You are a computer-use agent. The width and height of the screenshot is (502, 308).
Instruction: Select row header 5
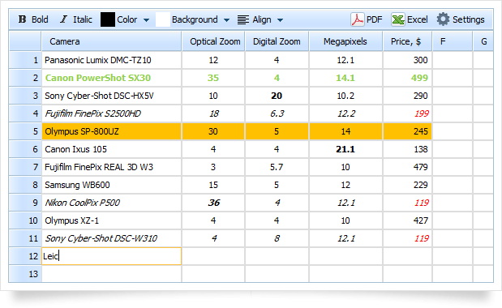tap(25, 131)
